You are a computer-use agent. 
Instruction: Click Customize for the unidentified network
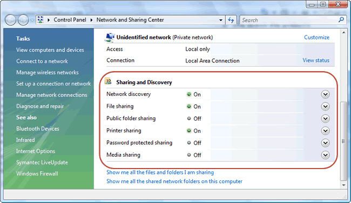(316, 37)
